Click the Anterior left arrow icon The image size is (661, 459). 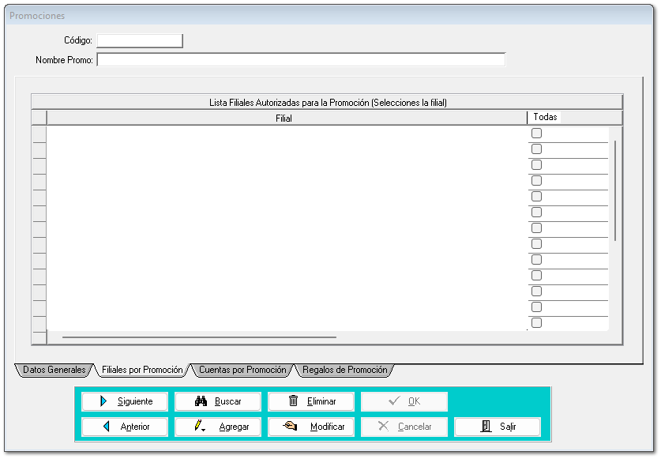click(x=106, y=427)
